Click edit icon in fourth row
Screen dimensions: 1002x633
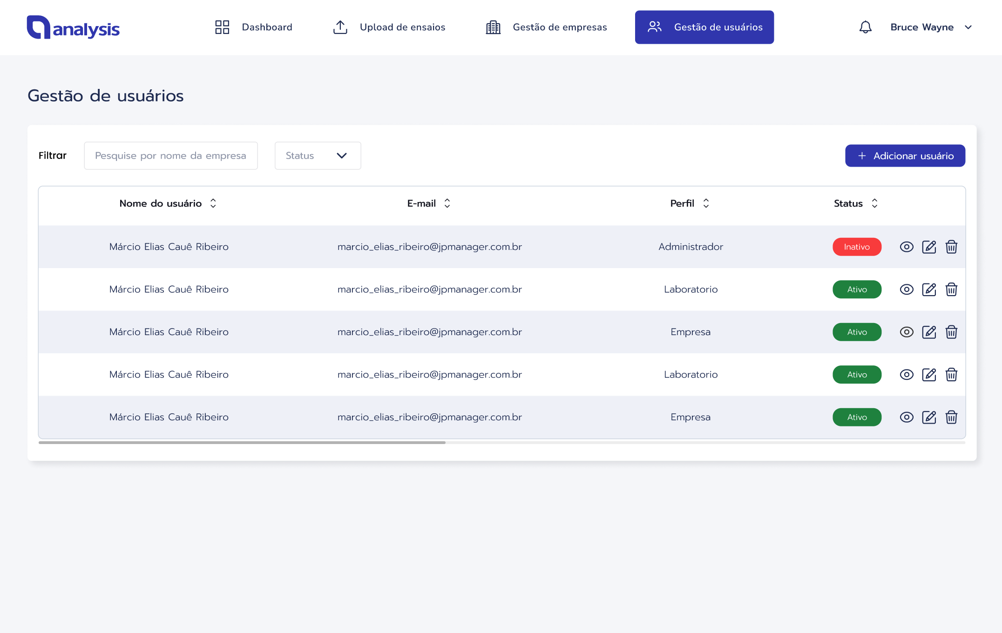929,375
